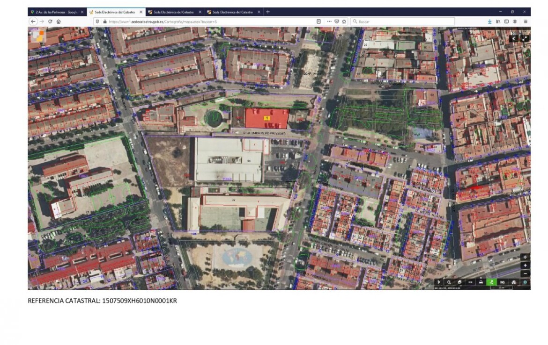Click the print map icon
548x345 pixels.
(481, 282)
